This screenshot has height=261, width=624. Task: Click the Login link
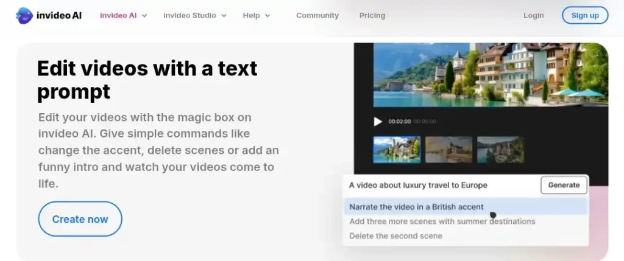(x=533, y=15)
